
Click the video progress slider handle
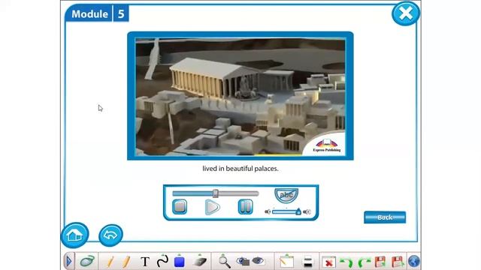216,193
